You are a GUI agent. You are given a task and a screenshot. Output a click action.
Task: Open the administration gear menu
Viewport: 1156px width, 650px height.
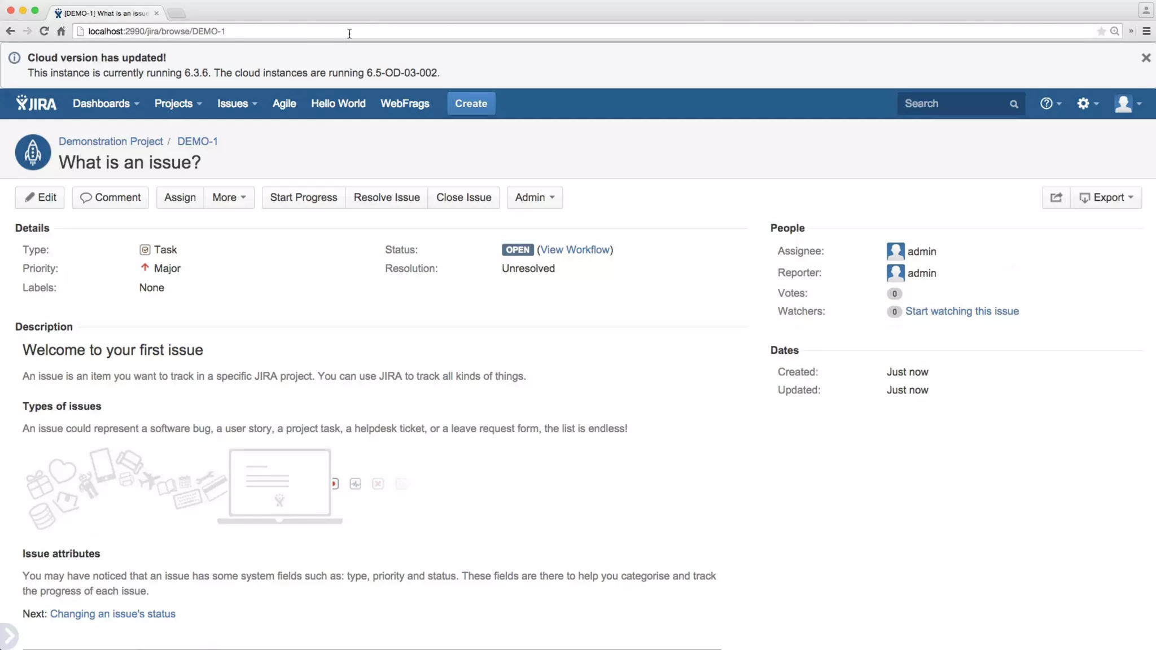[x=1087, y=103]
